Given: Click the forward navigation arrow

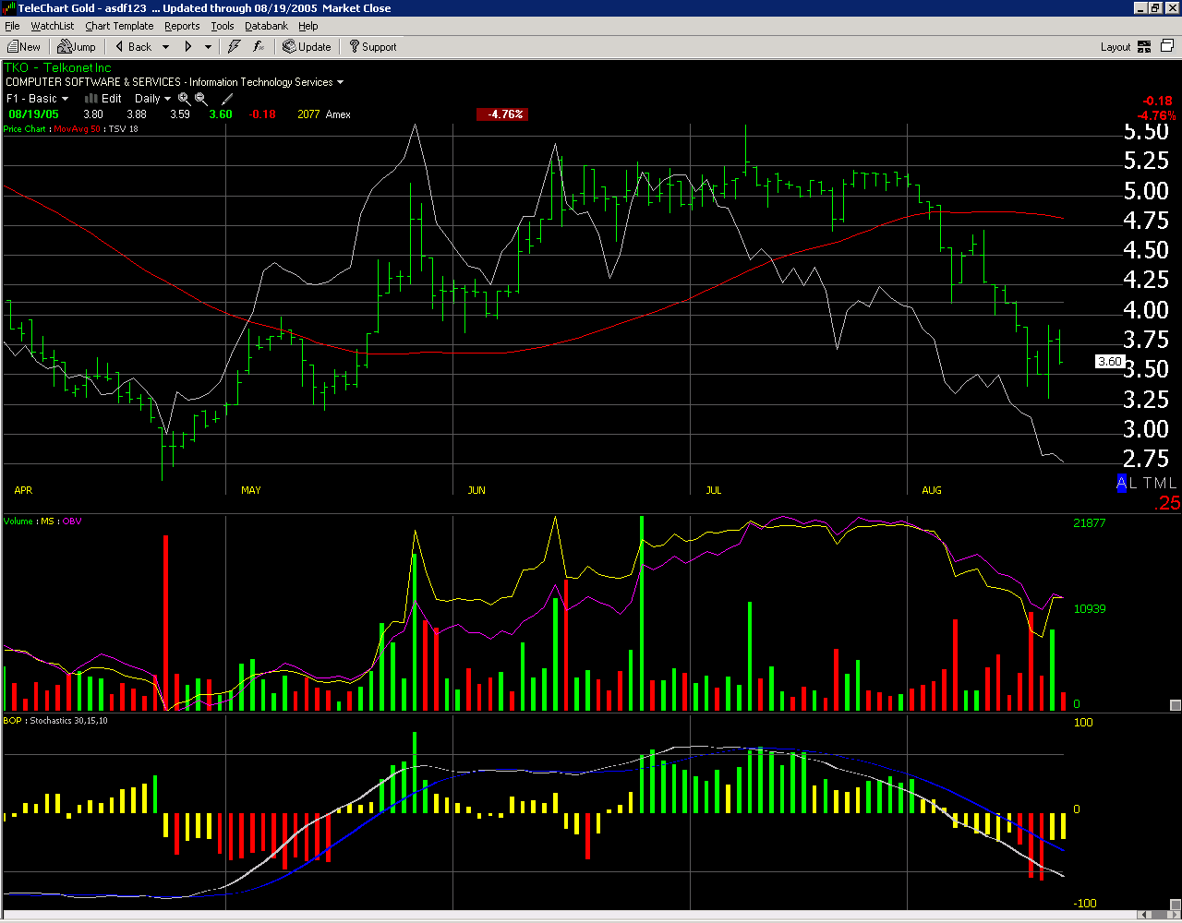Looking at the screenshot, I should click(188, 46).
